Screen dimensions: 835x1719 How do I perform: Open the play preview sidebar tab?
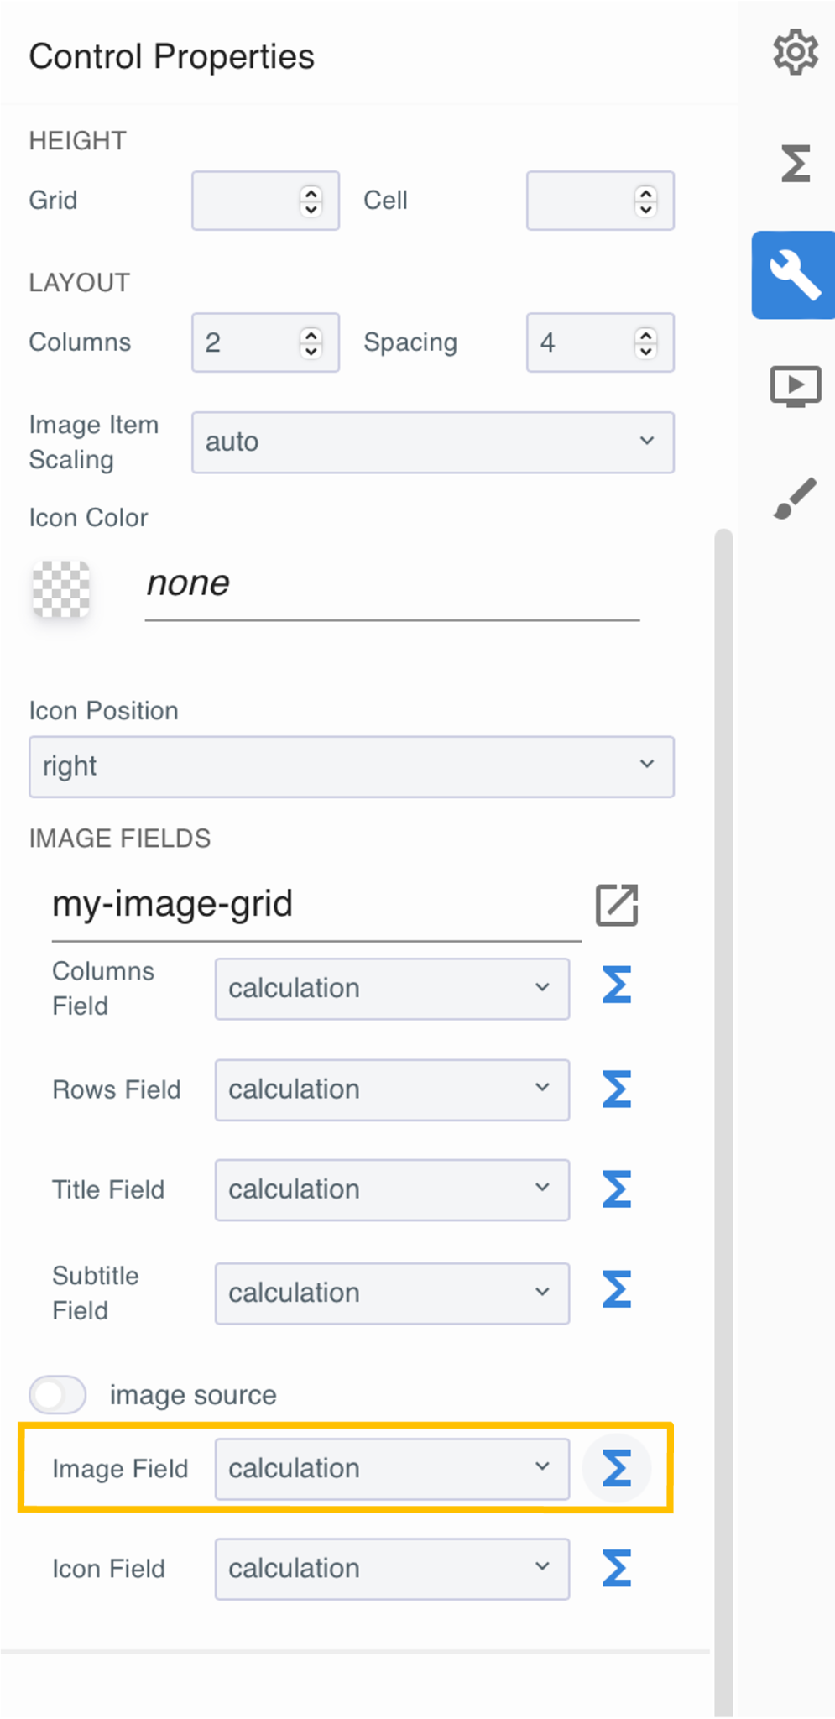point(794,386)
